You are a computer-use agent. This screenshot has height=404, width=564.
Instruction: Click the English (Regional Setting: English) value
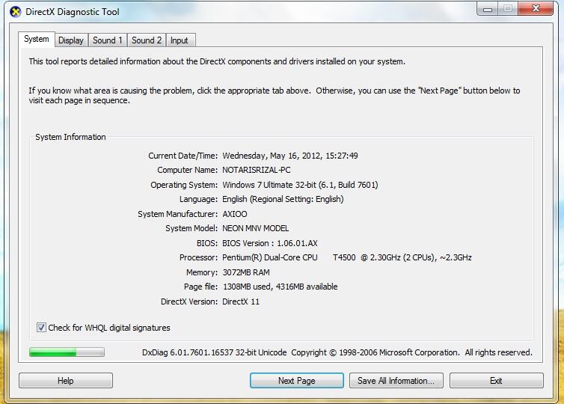tap(283, 199)
